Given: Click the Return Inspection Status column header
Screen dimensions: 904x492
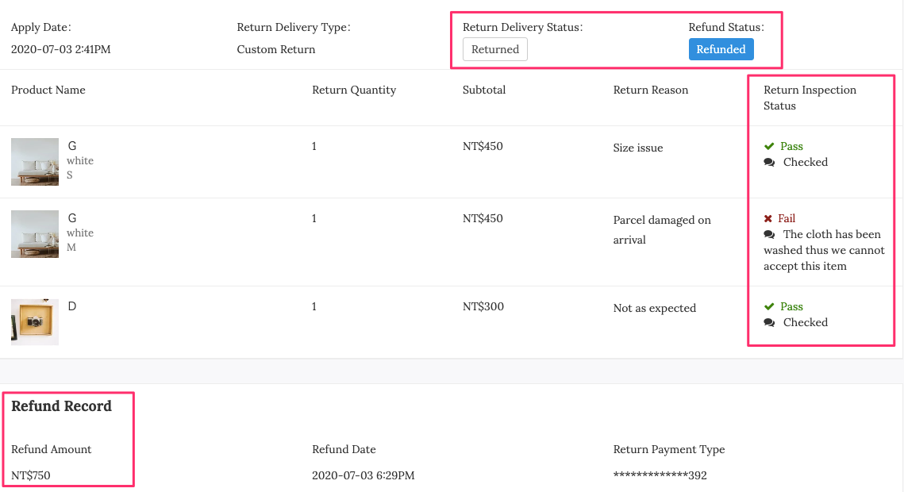Looking at the screenshot, I should tap(810, 98).
